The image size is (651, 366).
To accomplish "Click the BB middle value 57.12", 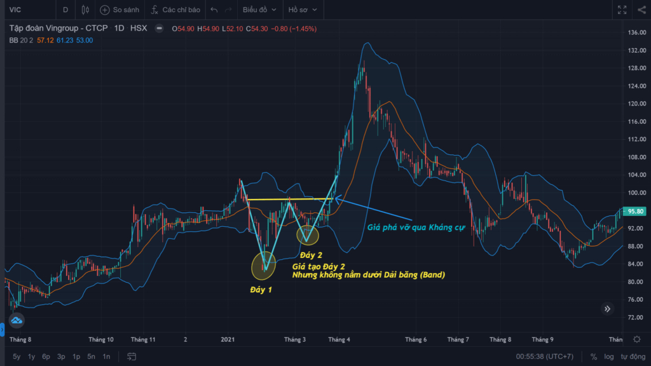I will click(45, 40).
